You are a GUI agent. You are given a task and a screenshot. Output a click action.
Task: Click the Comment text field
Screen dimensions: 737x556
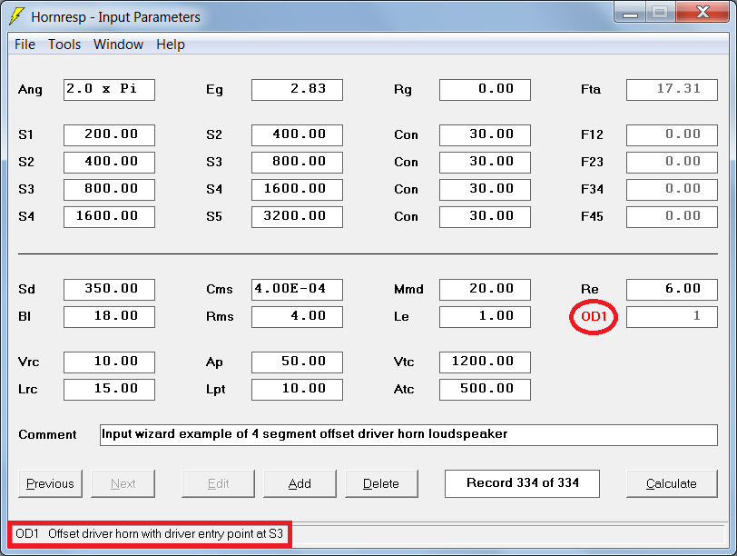(x=409, y=434)
